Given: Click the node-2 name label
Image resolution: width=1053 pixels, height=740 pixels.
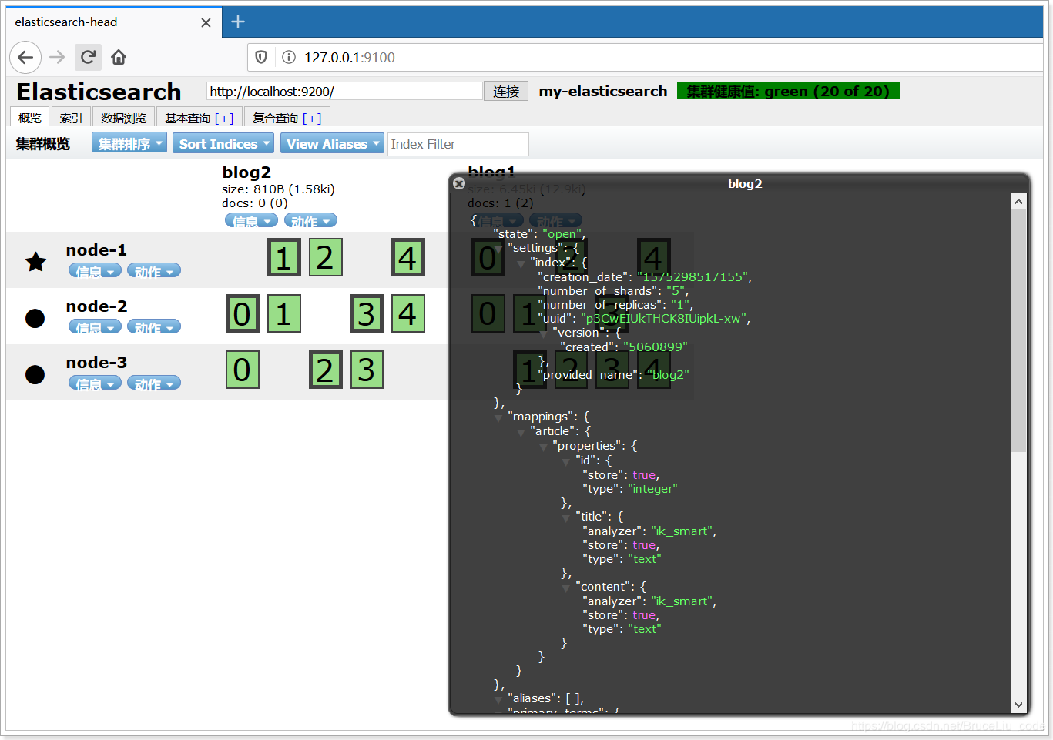Looking at the screenshot, I should pos(96,306).
